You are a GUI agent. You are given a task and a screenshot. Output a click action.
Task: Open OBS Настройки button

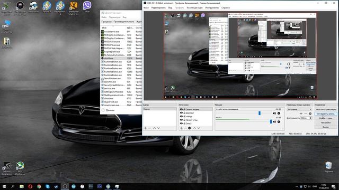326,122
